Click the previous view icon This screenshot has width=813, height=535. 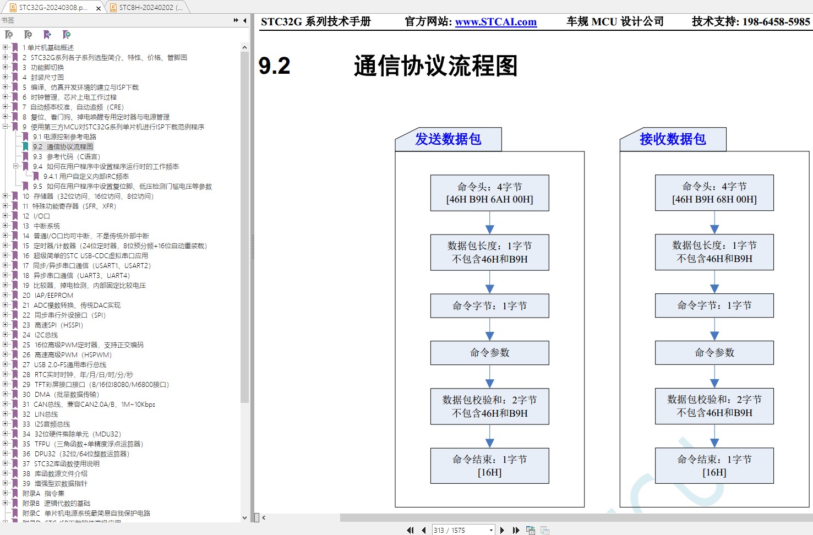(x=531, y=530)
